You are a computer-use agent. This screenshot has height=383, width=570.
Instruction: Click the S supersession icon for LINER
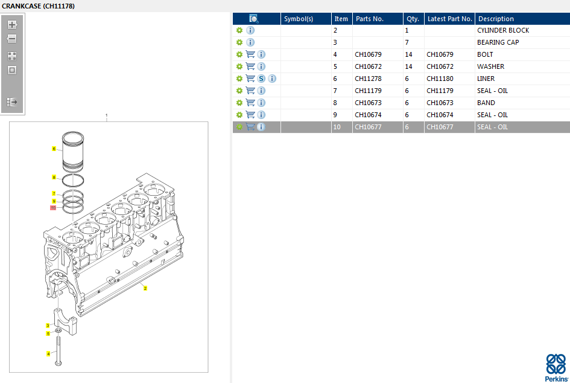click(261, 79)
